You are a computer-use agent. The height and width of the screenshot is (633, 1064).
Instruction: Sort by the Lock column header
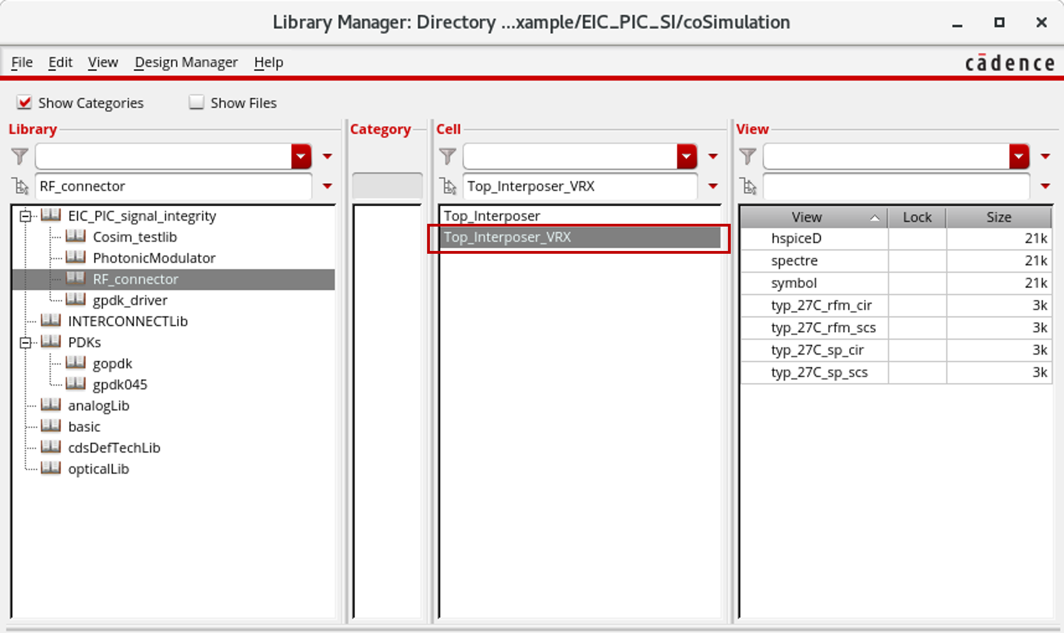tap(917, 217)
